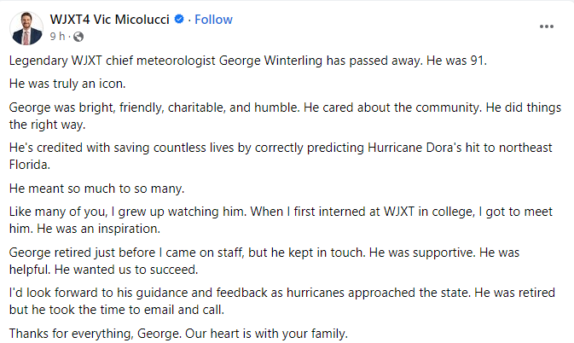Image resolution: width=574 pixels, height=343 pixels.
Task: Open the WJXT4 Vic Micolucci profile name
Action: tap(113, 20)
